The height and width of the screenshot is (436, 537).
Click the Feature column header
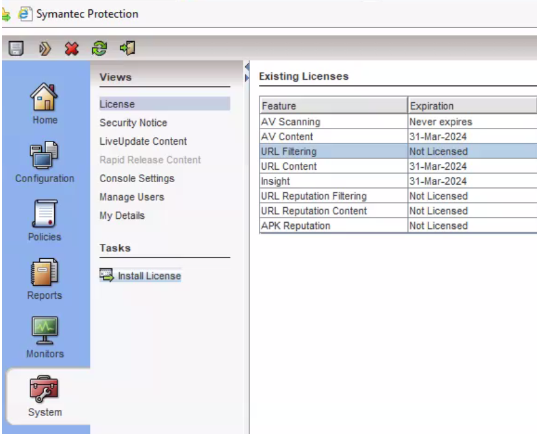click(333, 105)
